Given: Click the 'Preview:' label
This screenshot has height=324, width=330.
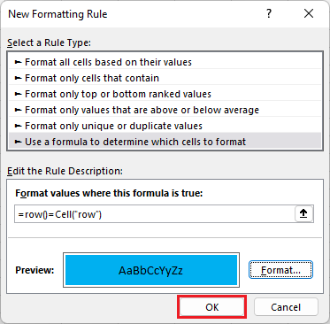Looking at the screenshot, I should [x=35, y=270].
